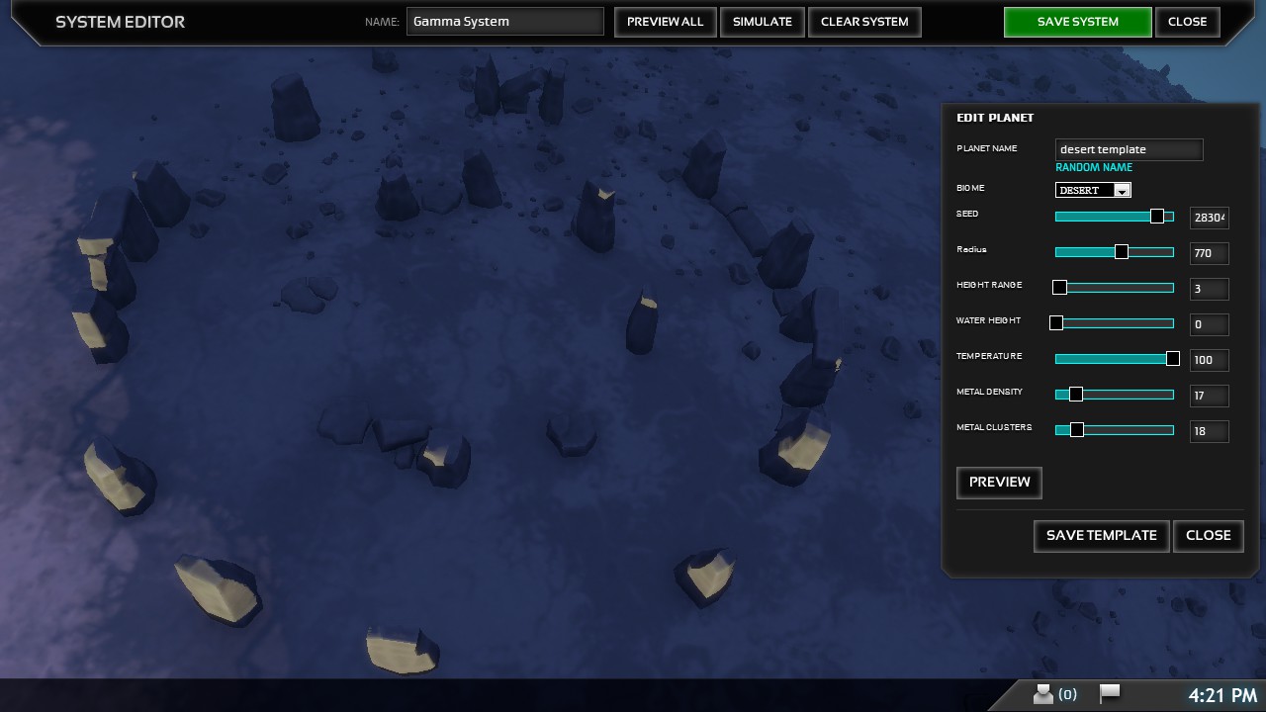Click the Clear System button

tap(864, 22)
